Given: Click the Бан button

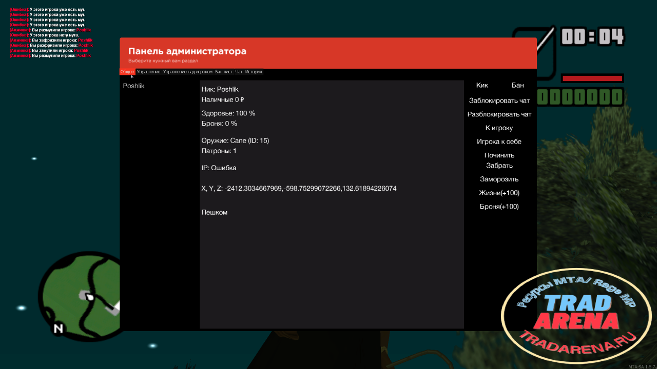Looking at the screenshot, I should click(x=518, y=86).
